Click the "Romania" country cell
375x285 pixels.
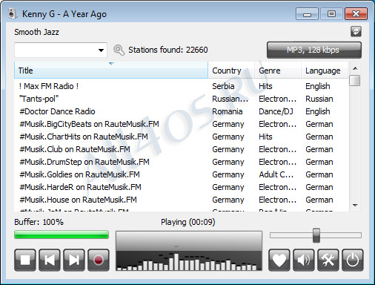pyautogui.click(x=227, y=111)
